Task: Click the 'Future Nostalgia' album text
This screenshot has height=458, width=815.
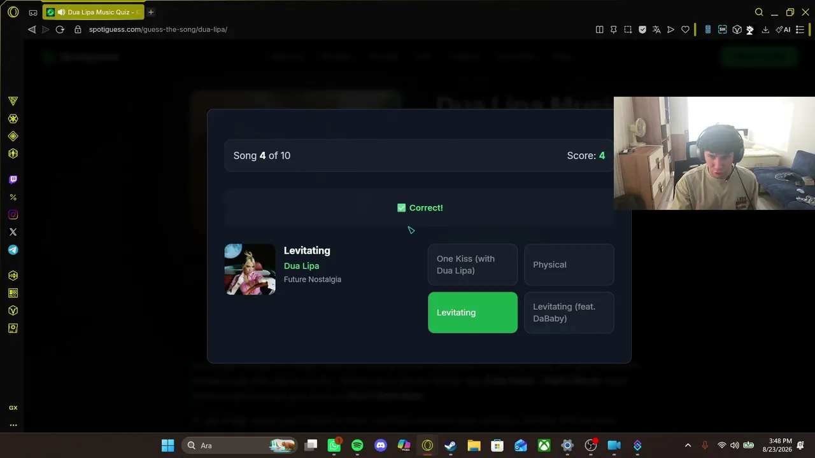Action: 313,279
